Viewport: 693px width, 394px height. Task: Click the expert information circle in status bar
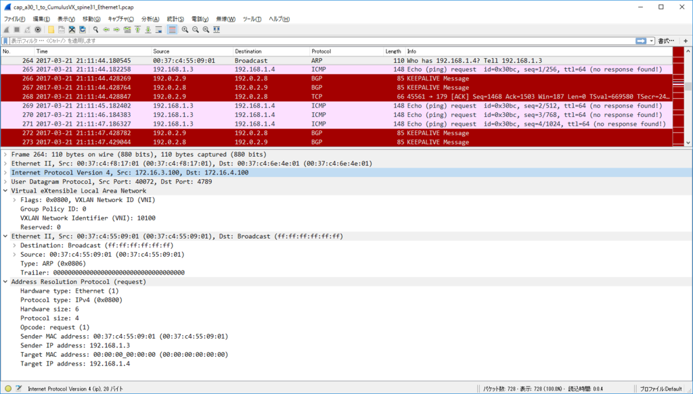(8, 389)
